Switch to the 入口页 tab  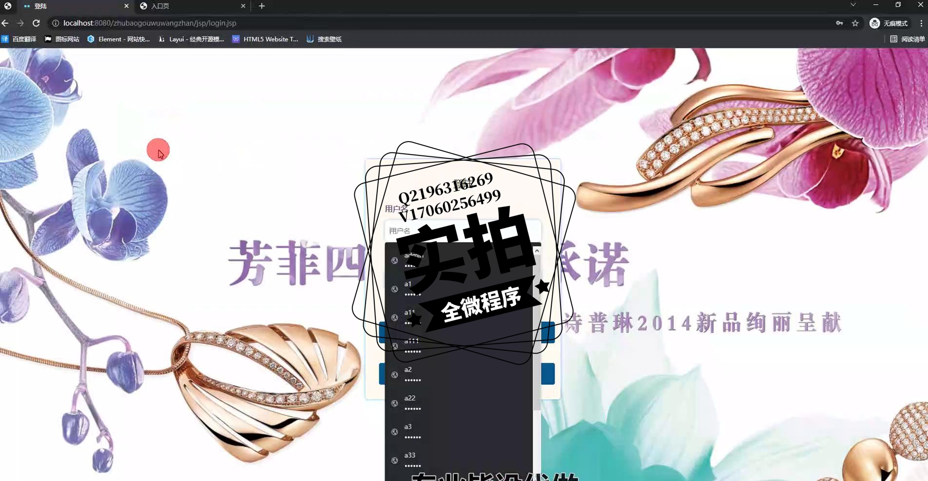click(x=193, y=6)
